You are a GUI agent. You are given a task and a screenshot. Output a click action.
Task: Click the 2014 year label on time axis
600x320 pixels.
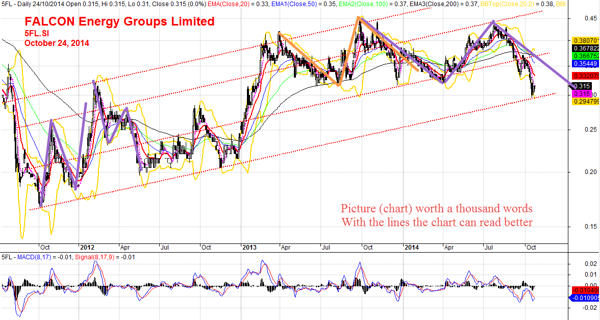(412, 247)
